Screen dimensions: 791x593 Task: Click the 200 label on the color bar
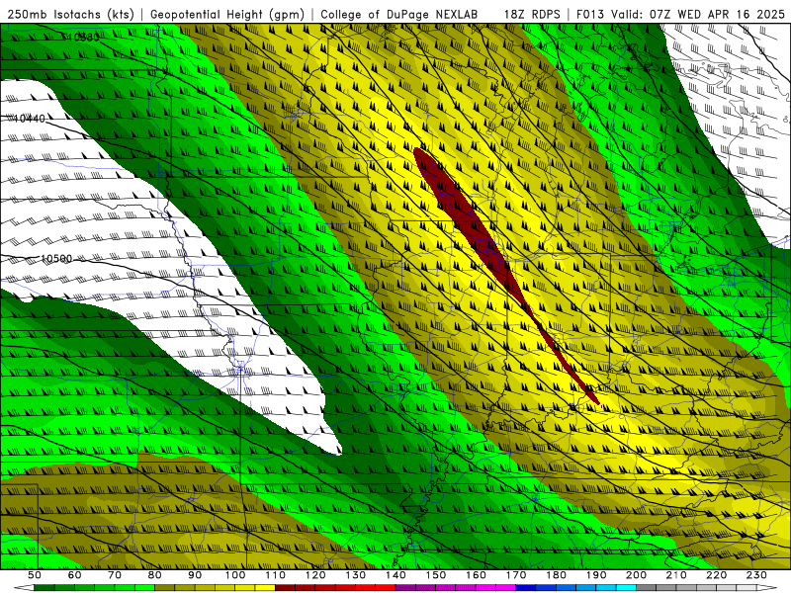point(637,575)
